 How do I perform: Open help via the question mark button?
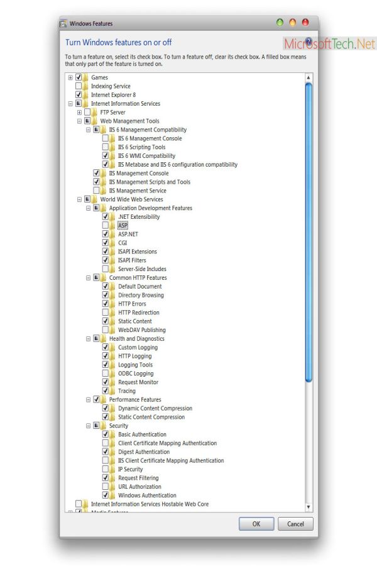pos(309,41)
